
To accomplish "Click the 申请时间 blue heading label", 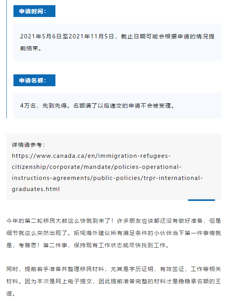I will [x=34, y=11].
